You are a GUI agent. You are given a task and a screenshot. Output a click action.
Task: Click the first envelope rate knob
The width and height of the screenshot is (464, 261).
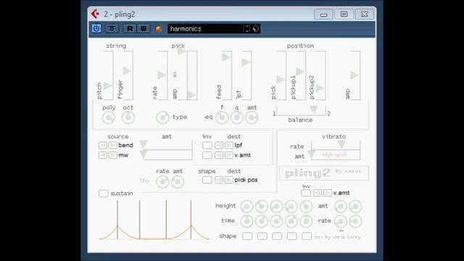click(340, 221)
